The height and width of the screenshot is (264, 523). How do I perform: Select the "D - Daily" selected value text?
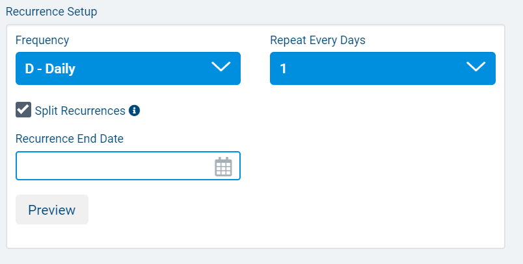coord(50,69)
